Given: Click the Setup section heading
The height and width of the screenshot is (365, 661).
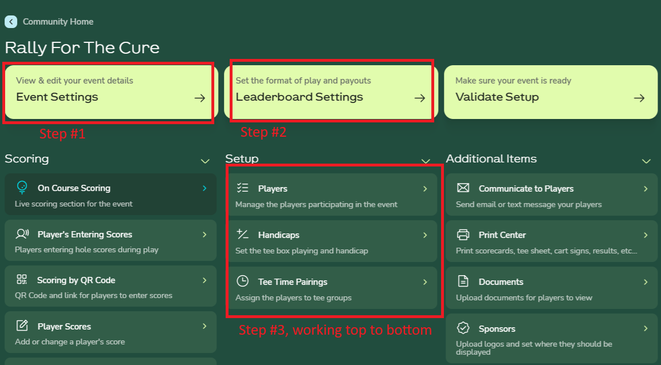Looking at the screenshot, I should pos(242,158).
